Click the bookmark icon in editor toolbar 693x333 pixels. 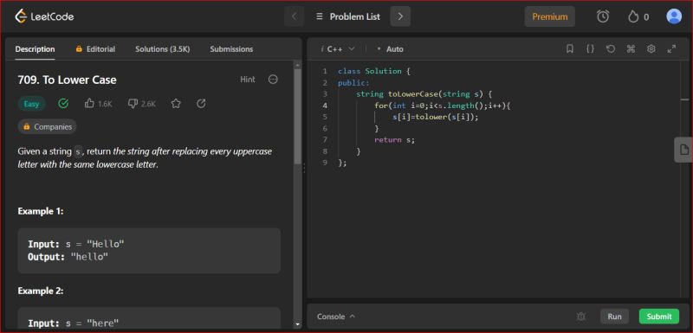coord(570,49)
